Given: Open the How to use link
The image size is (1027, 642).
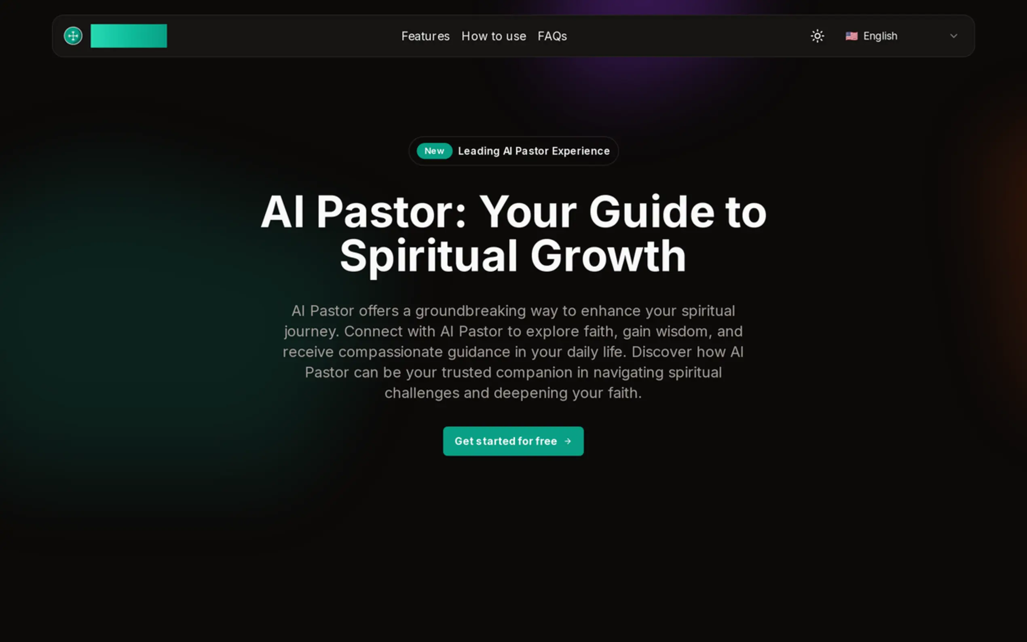Looking at the screenshot, I should tap(494, 36).
